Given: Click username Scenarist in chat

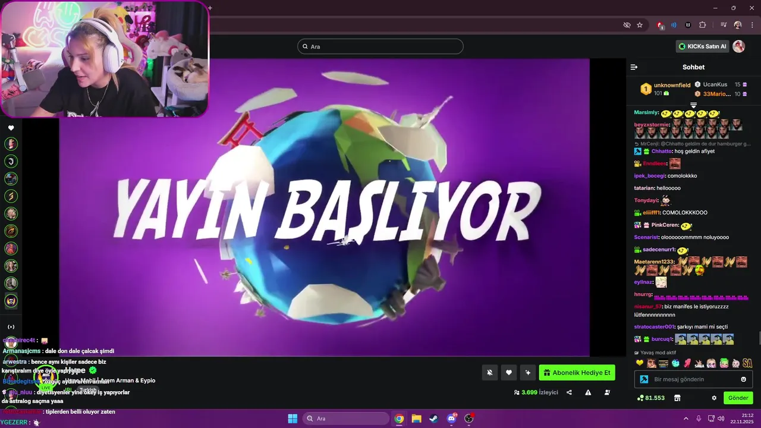Looking at the screenshot, I should pyautogui.click(x=647, y=237).
